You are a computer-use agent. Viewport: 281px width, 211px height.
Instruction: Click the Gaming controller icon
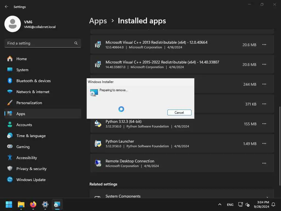tap(10, 146)
